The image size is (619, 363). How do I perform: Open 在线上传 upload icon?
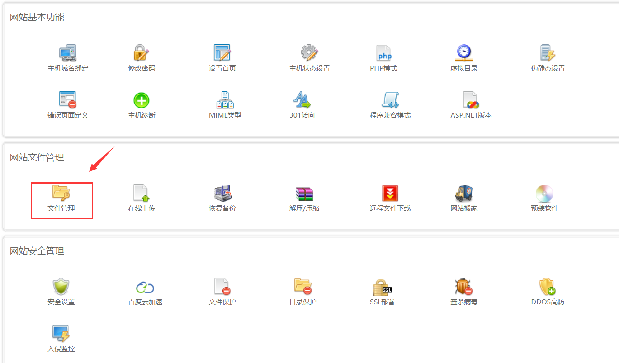tap(142, 193)
